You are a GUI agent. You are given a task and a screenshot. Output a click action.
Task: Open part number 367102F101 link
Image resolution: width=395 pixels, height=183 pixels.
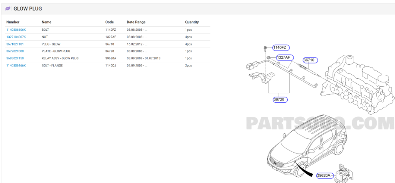point(15,44)
